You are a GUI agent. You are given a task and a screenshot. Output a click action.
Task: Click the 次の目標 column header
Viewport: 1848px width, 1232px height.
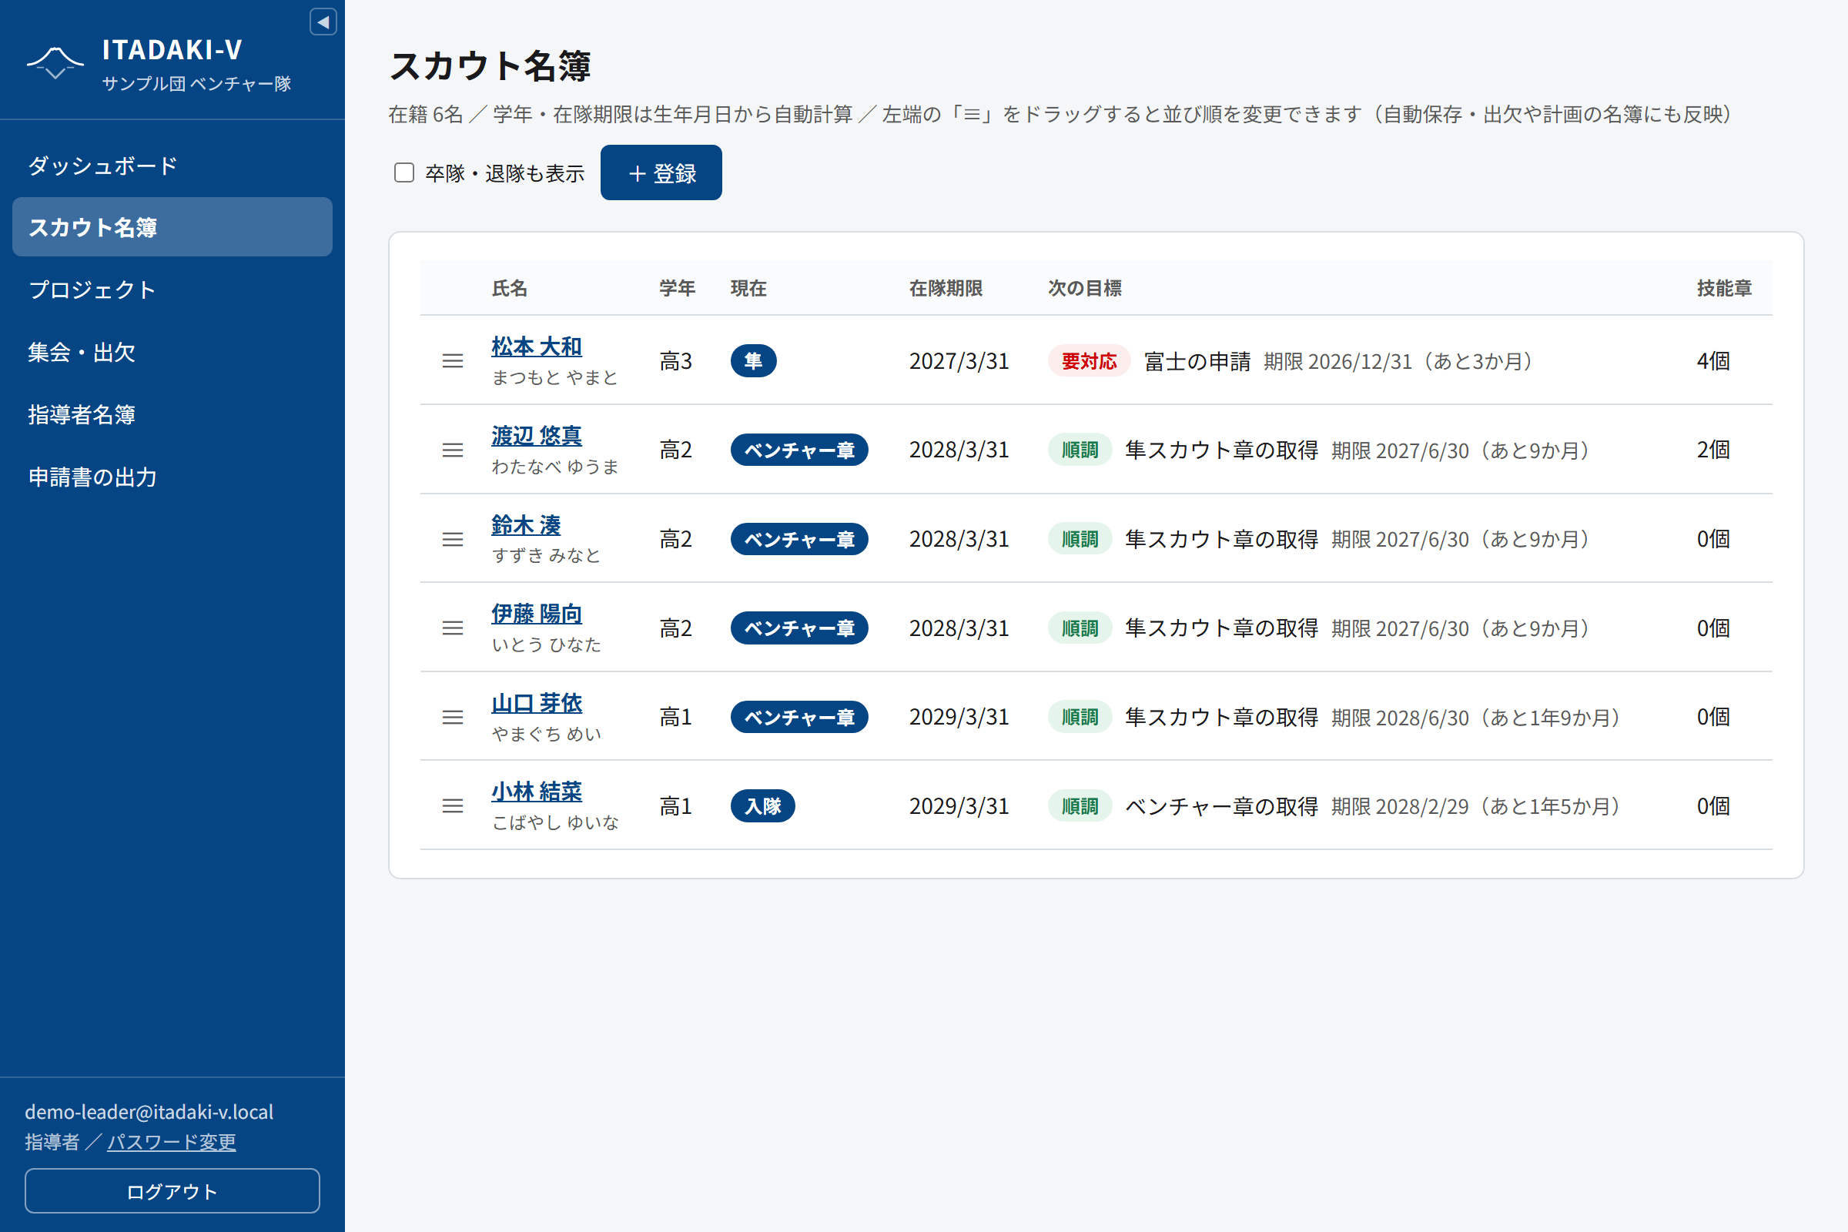(x=1084, y=288)
